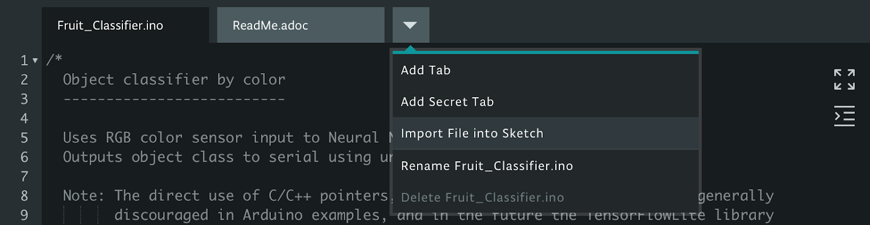Click the auto-indent code icon
The height and width of the screenshot is (225, 870).
[844, 116]
